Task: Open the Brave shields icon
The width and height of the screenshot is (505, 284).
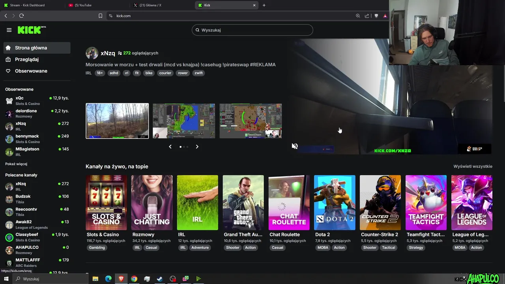Action: pyautogui.click(x=376, y=16)
